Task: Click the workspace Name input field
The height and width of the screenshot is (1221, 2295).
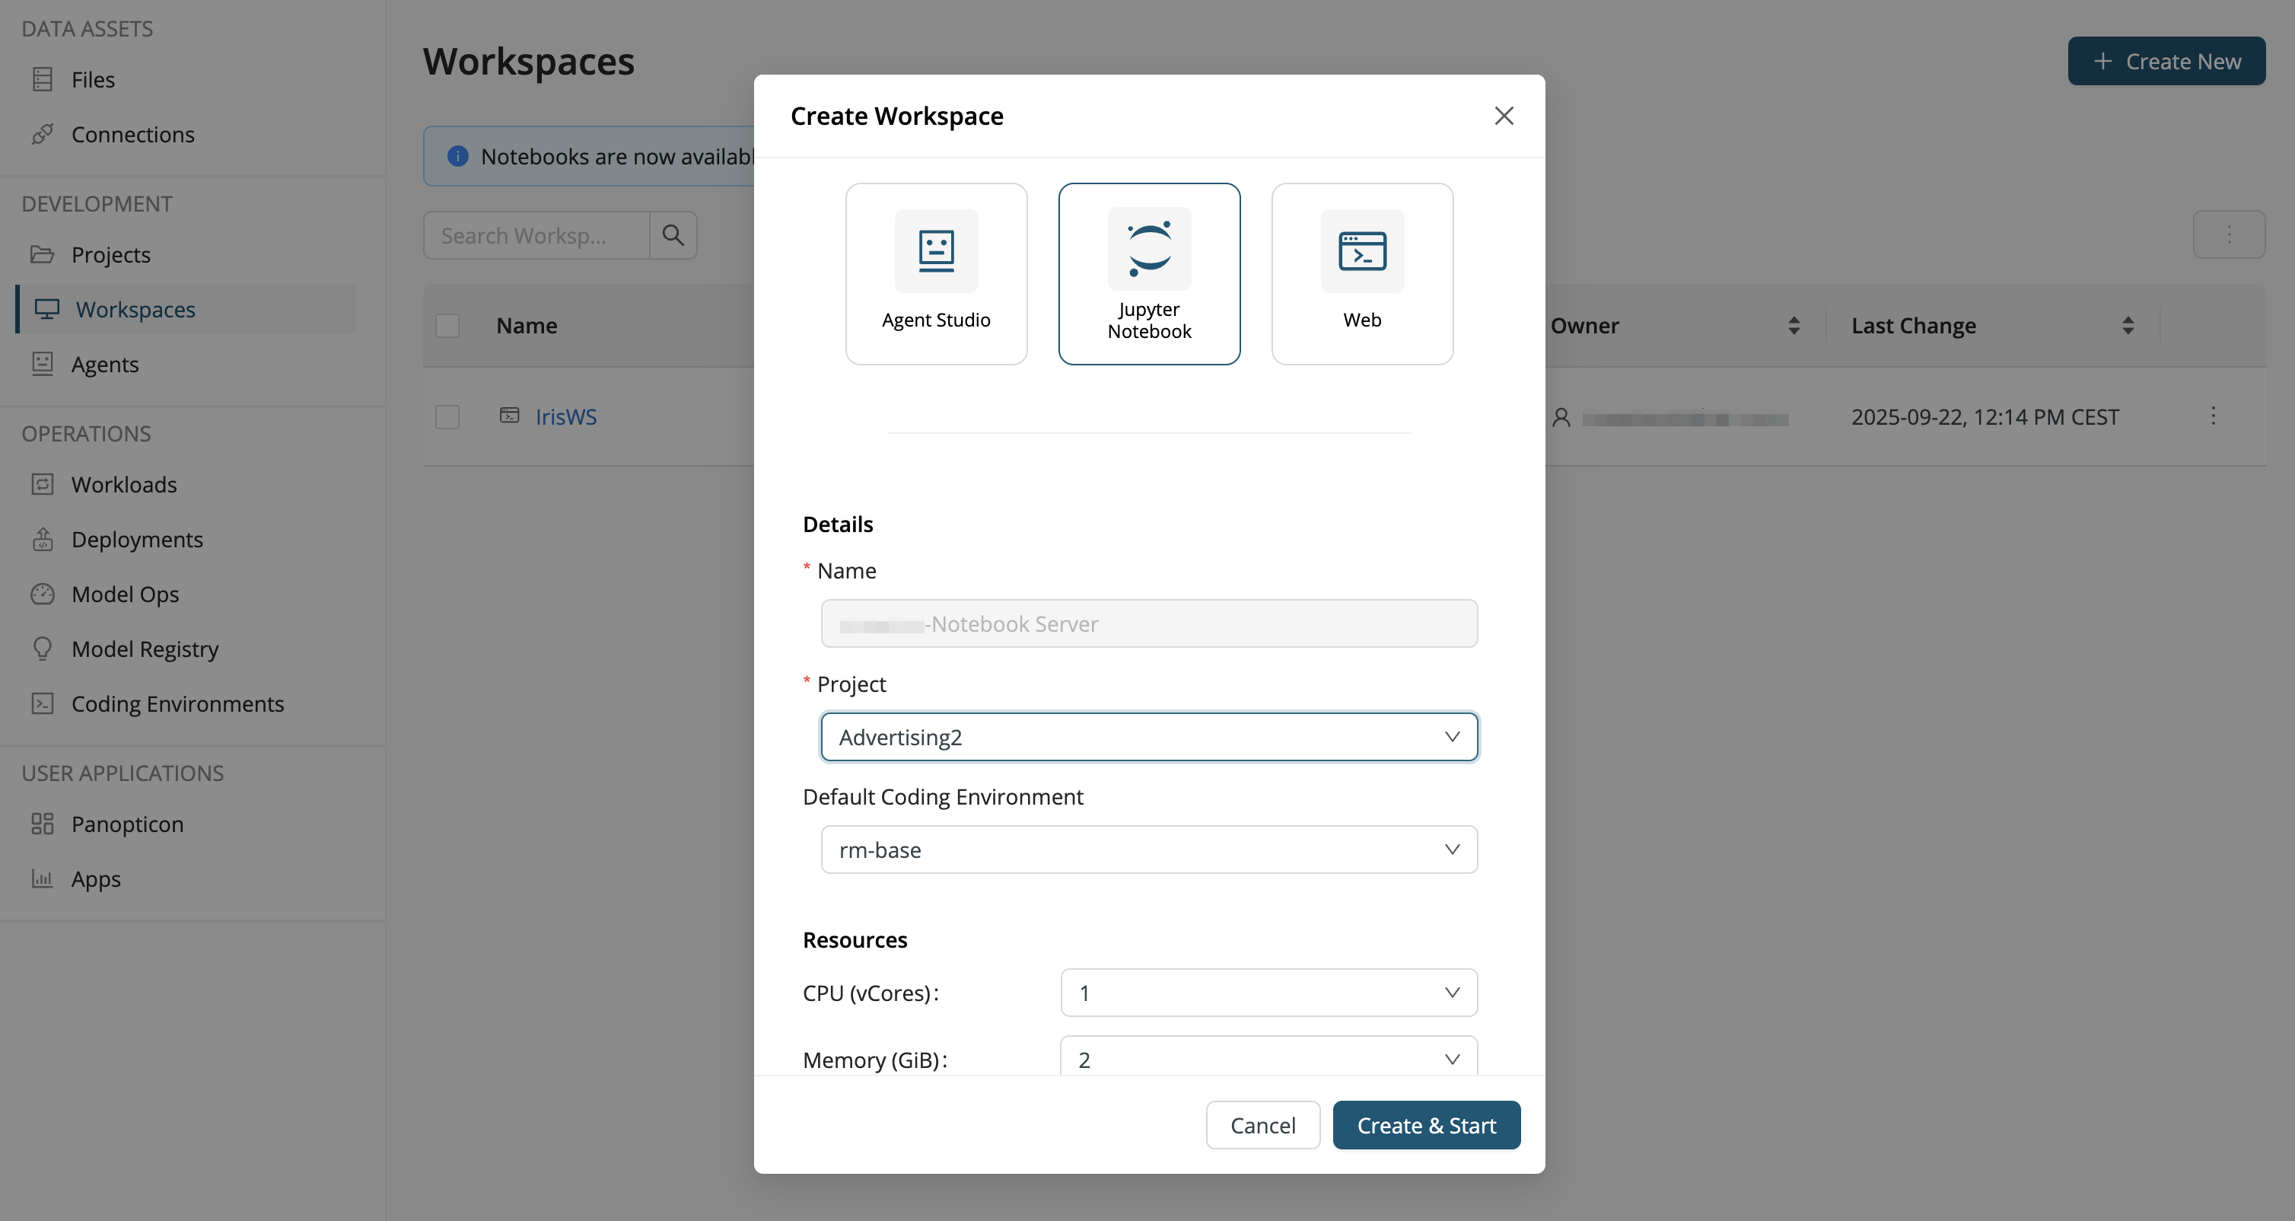Action: [x=1148, y=624]
